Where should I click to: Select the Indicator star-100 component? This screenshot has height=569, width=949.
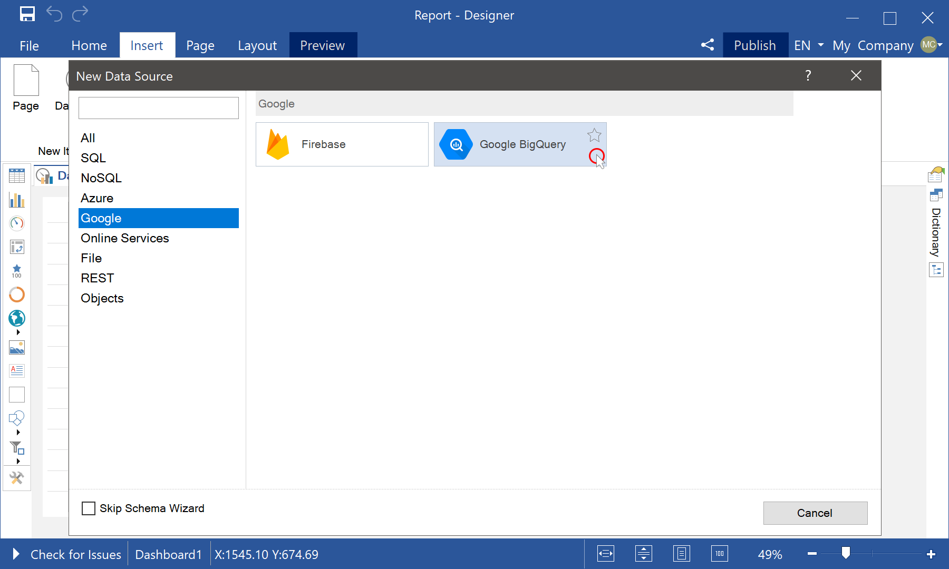(x=17, y=271)
